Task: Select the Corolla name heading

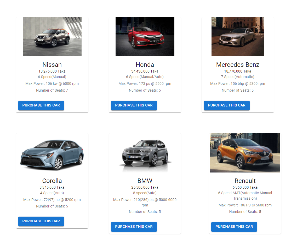Action: 52,181
